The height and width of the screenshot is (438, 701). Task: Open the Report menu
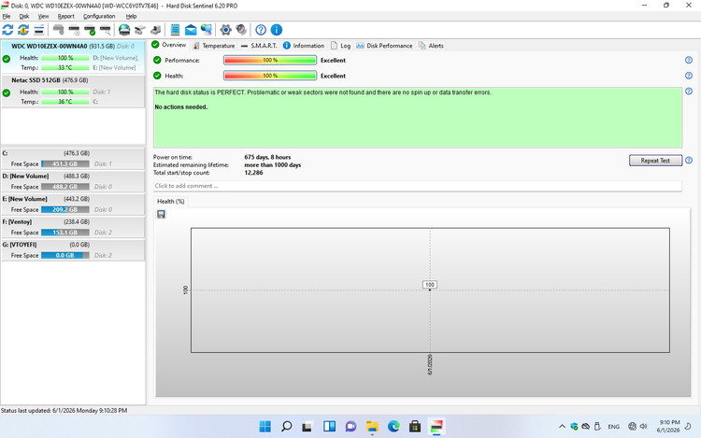[x=65, y=16]
